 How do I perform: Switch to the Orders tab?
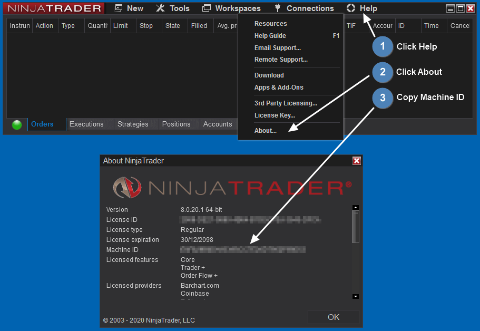point(46,124)
